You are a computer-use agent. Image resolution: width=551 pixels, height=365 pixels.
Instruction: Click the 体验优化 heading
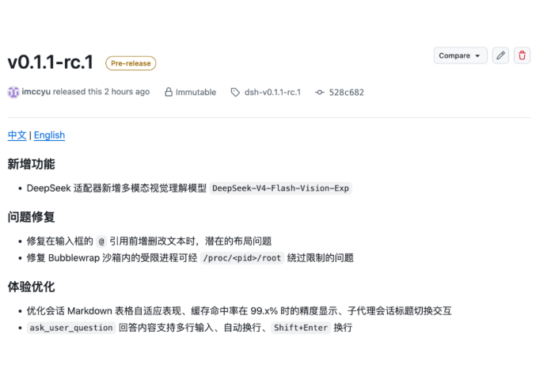click(32, 287)
